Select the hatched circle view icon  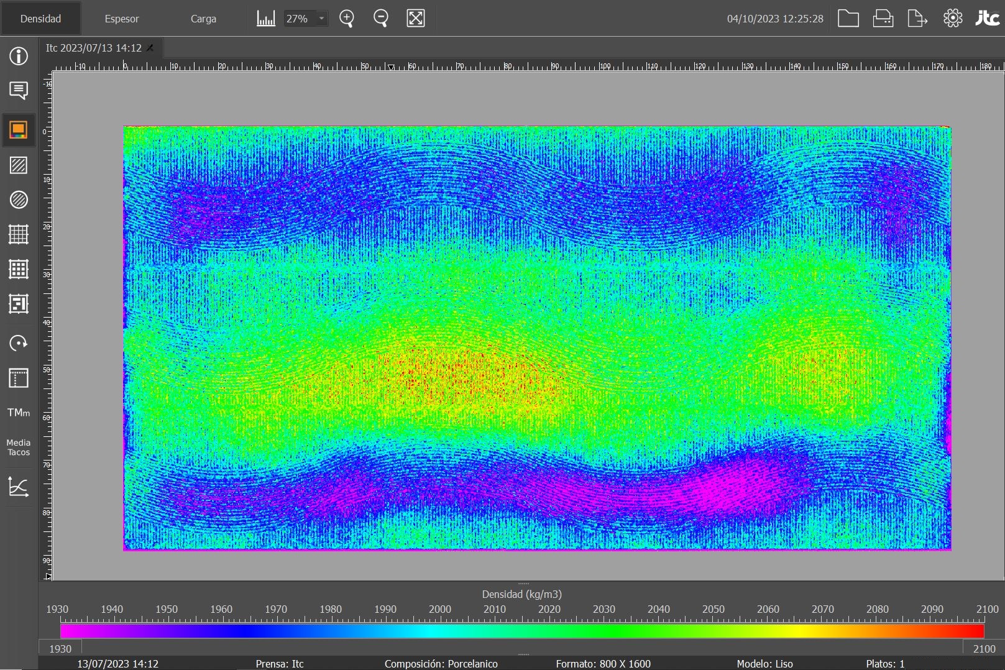19,200
